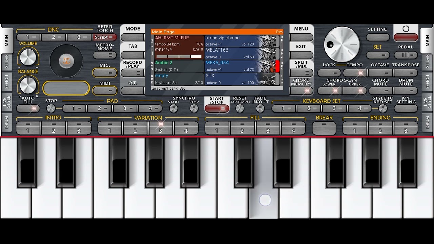
Task: Toggle the Metronome button
Action: (104, 55)
